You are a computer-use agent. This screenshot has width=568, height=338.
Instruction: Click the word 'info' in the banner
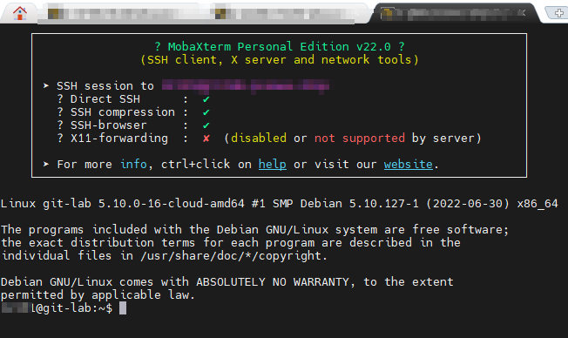[133, 165]
